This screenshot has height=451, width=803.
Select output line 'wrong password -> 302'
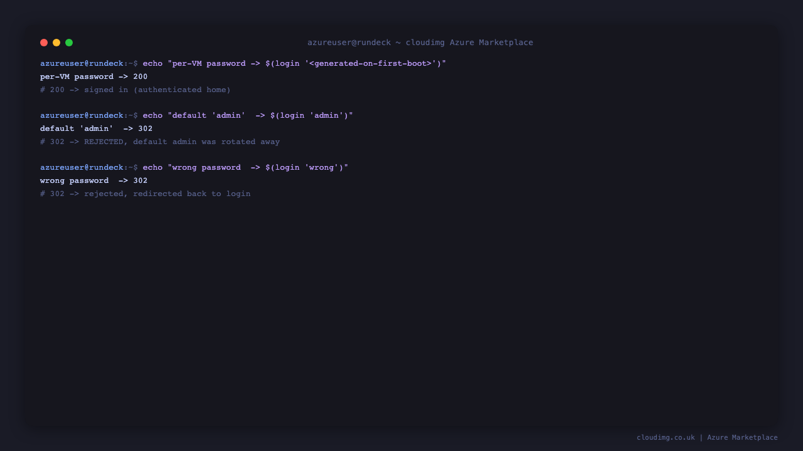[94, 181]
